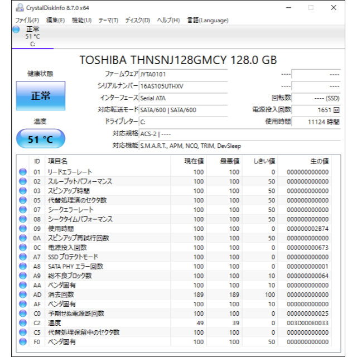Viewport: 357px width, 357px height.
Task: Click the status icon for ID 01 row
Action: pos(23,172)
